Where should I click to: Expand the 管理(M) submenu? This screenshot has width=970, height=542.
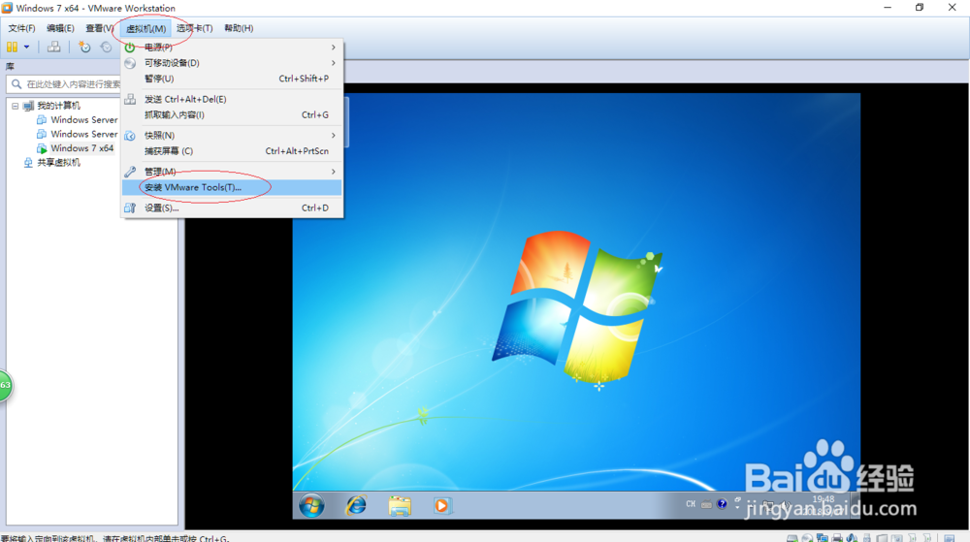pos(232,172)
